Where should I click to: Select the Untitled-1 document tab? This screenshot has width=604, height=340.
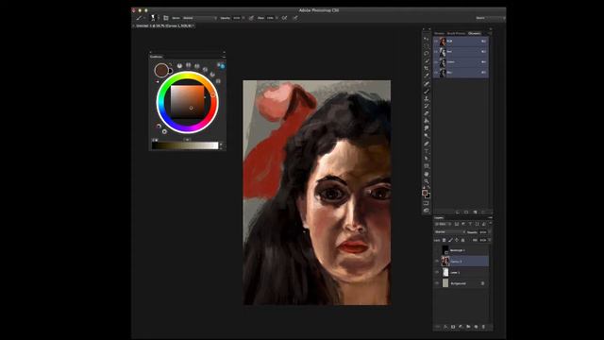[164, 25]
